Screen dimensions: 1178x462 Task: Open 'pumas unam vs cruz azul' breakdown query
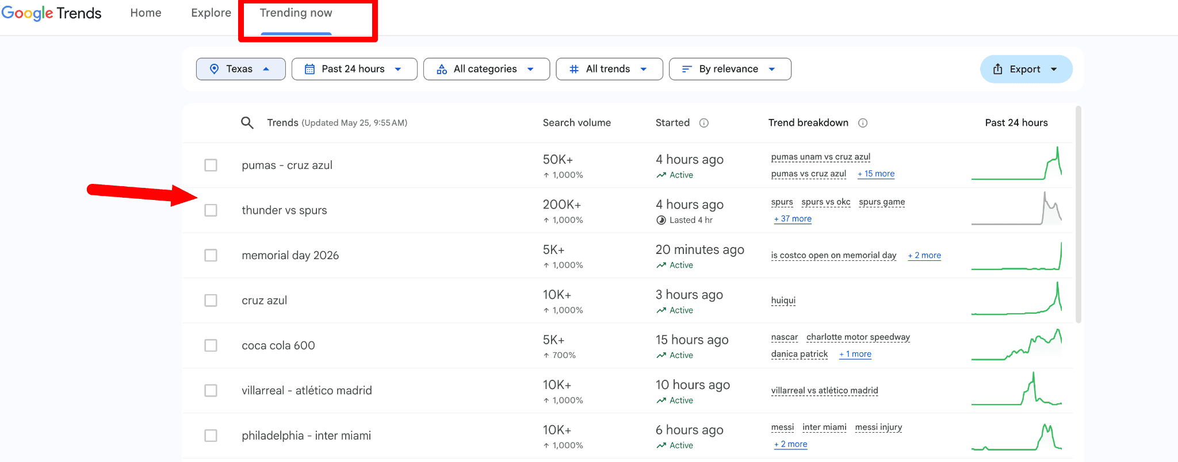point(821,157)
